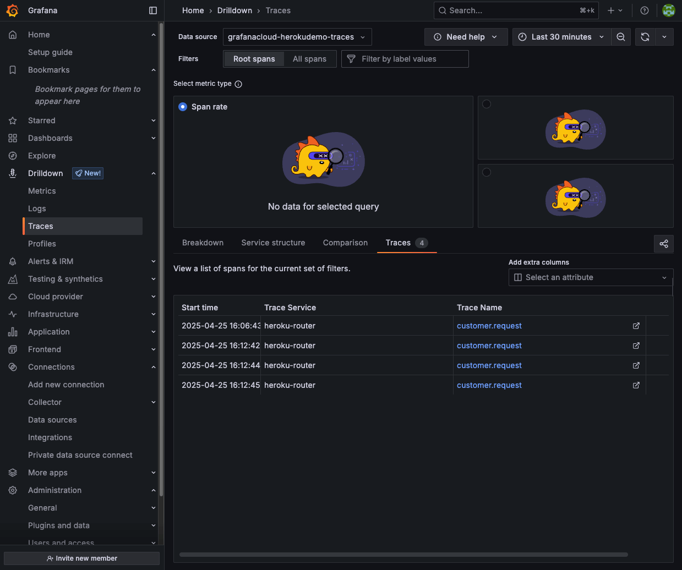Collapse the Connections section chevron
The image size is (682, 570).
pyautogui.click(x=154, y=367)
